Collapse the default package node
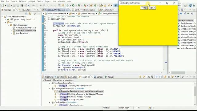197x111 pixels. tap(8, 25)
